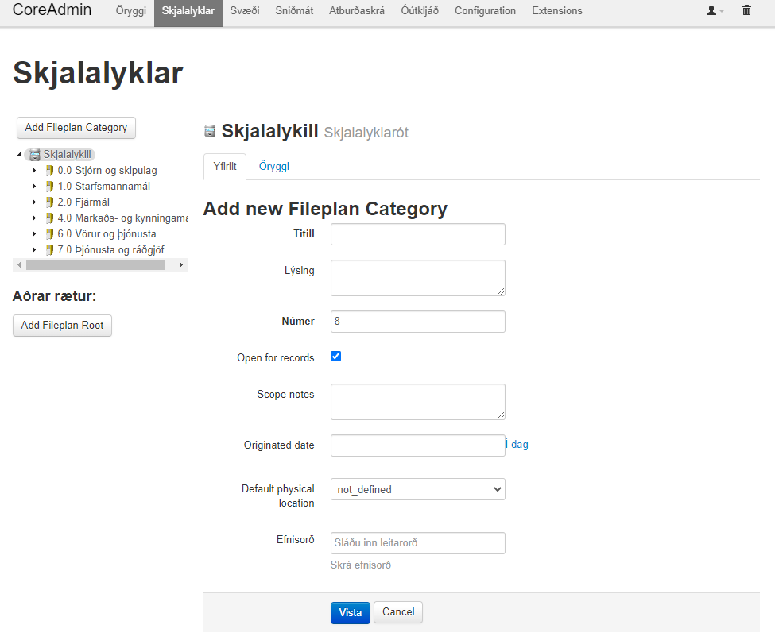The height and width of the screenshot is (644, 775).
Task: Expand the 0.0 Stjórn og skipulag node
Action: 34,171
